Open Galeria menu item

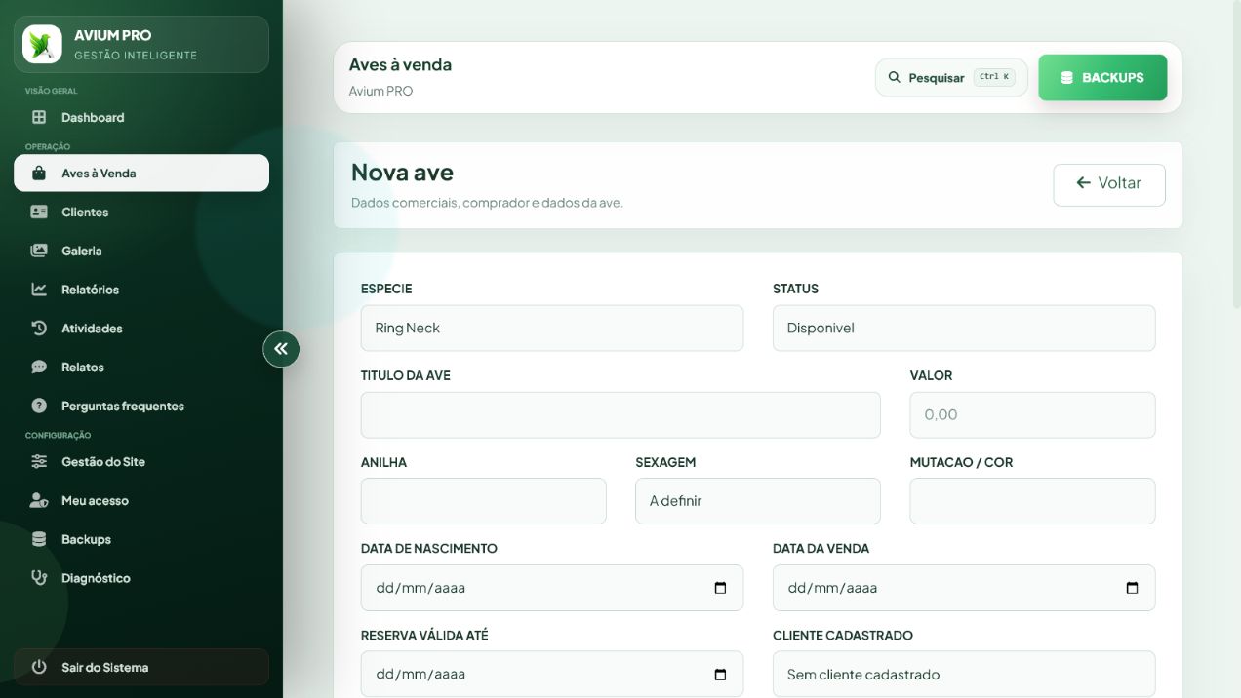click(141, 251)
